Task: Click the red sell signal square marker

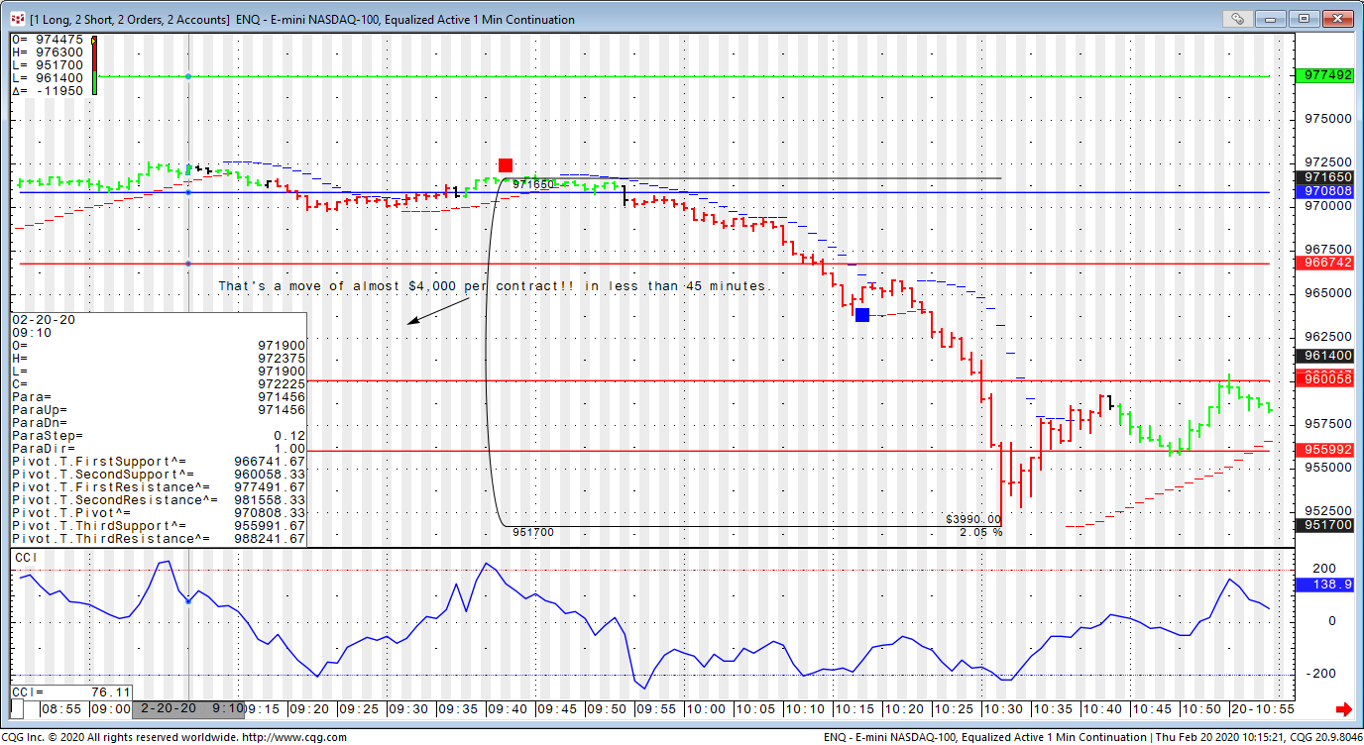Action: point(506,165)
